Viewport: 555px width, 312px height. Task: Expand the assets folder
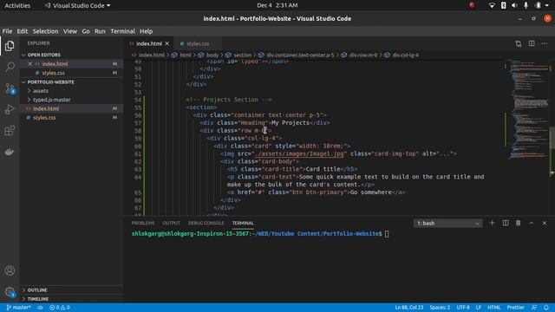pos(41,91)
